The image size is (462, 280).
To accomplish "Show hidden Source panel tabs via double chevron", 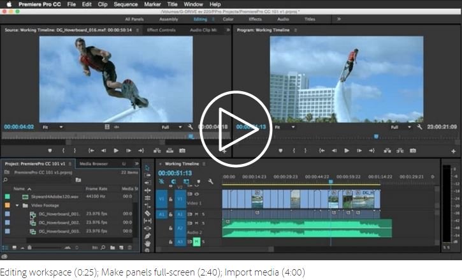I will tap(228, 30).
